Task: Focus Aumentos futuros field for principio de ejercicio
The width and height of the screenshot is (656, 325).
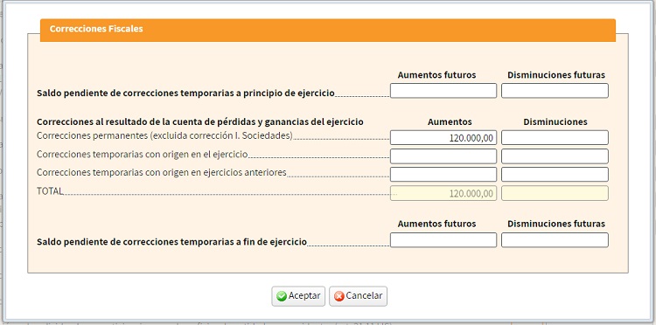Action: tap(443, 91)
